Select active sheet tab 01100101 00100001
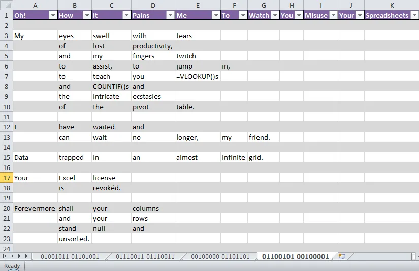 [295, 257]
